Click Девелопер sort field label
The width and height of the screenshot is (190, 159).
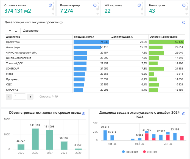[31, 31]
